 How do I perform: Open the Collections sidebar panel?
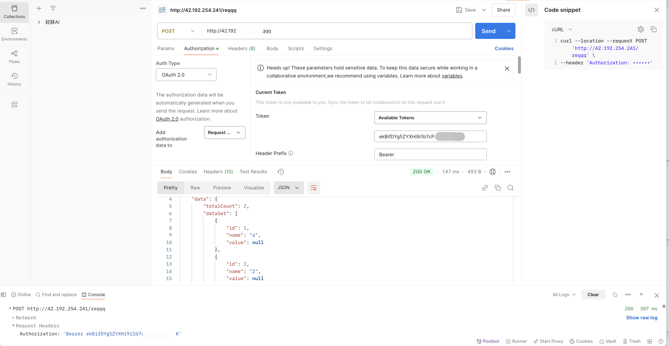pyautogui.click(x=14, y=12)
